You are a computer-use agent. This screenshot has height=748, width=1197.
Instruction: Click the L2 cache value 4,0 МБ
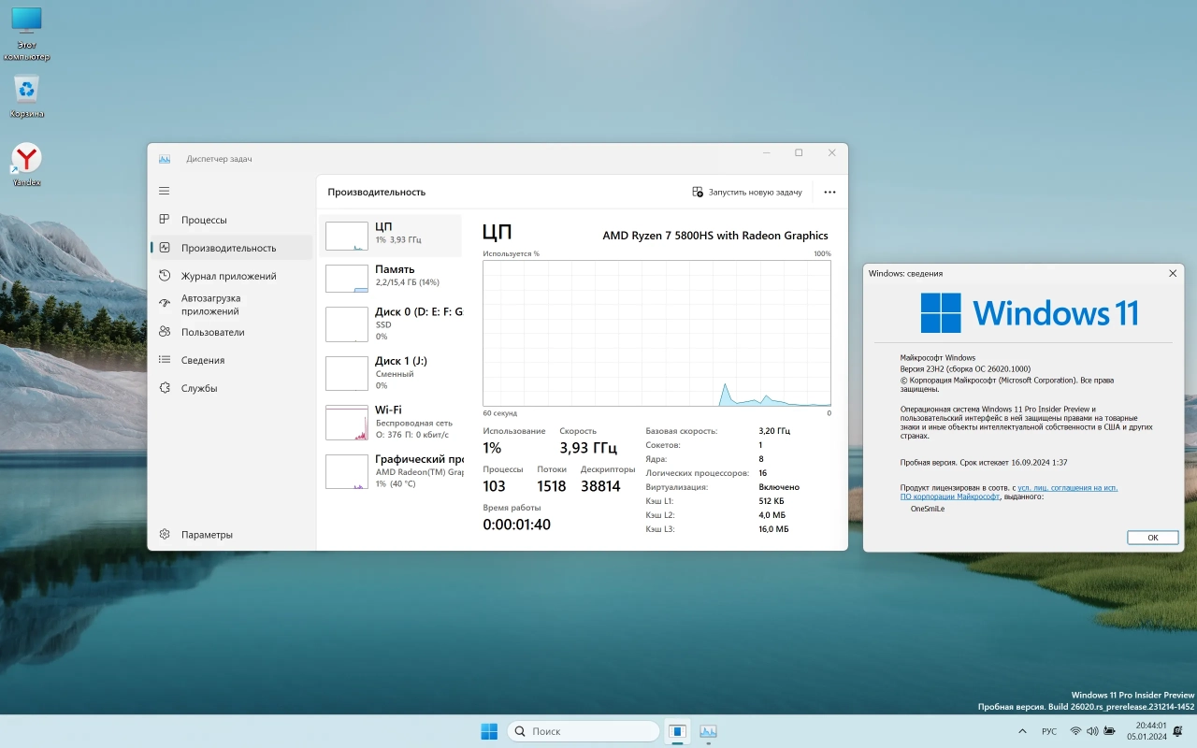(x=772, y=515)
